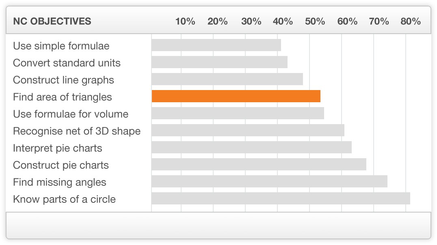Select the Interpret pie charts bar
The width and height of the screenshot is (437, 245).
[252, 147]
